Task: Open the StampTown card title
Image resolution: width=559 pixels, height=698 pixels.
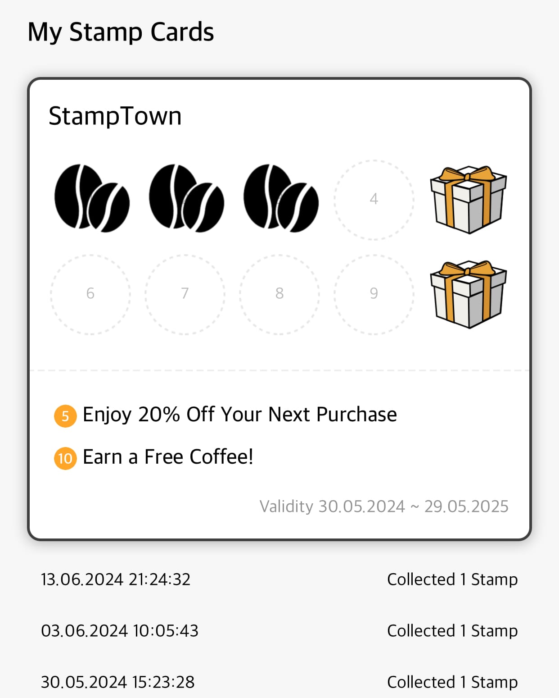Action: (x=115, y=116)
